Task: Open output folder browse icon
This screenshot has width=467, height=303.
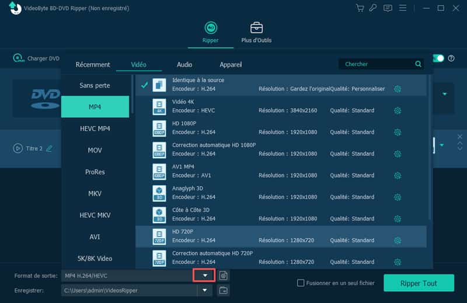Action: pos(224,290)
